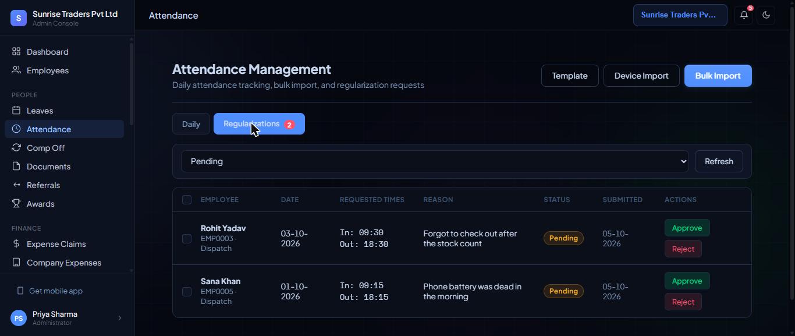The image size is (795, 336).
Task: Open Leaves in the sidebar
Action: (64, 111)
